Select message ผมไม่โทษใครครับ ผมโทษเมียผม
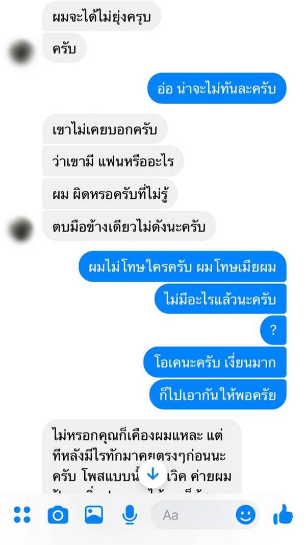 click(x=183, y=266)
